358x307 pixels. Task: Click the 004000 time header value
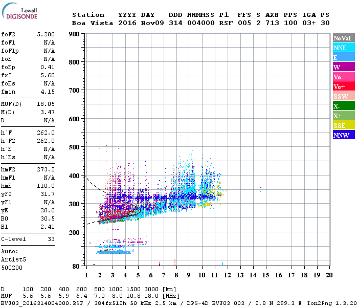click(x=200, y=23)
